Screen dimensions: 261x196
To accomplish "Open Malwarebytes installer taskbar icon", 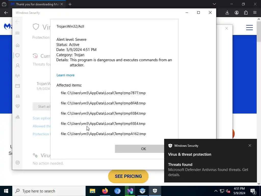I will tap(142, 191).
